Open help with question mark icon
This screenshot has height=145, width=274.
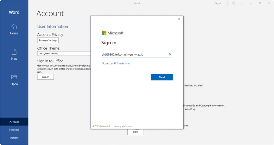242,3
